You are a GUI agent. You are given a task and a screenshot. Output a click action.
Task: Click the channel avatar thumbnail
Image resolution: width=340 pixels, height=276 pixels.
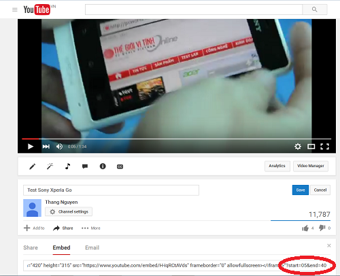[x=32, y=208]
